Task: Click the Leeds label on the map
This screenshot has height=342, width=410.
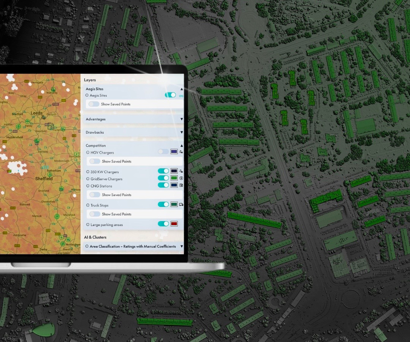Action: click(37, 113)
